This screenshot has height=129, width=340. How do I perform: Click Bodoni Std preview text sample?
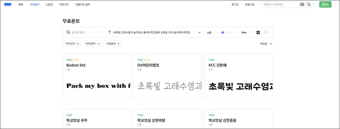[x=98, y=86]
